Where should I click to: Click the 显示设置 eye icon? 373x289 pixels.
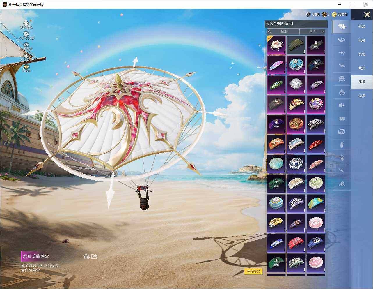[x=26, y=45]
